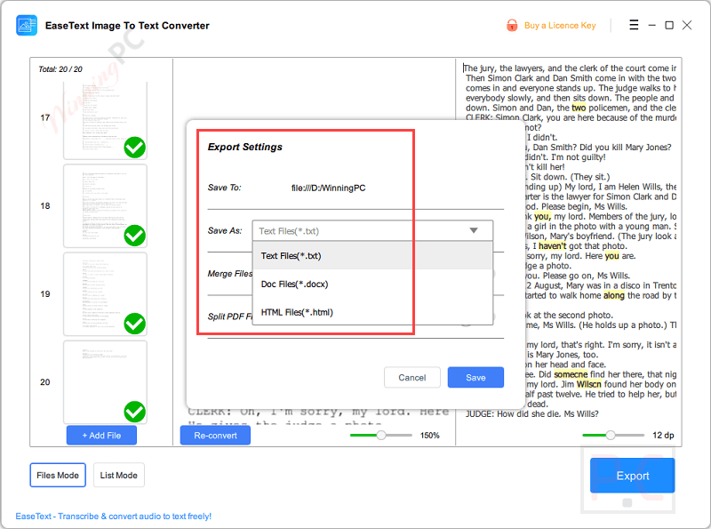Switch to Files Mode
Screen dimensions: 711x529
[x=57, y=475]
